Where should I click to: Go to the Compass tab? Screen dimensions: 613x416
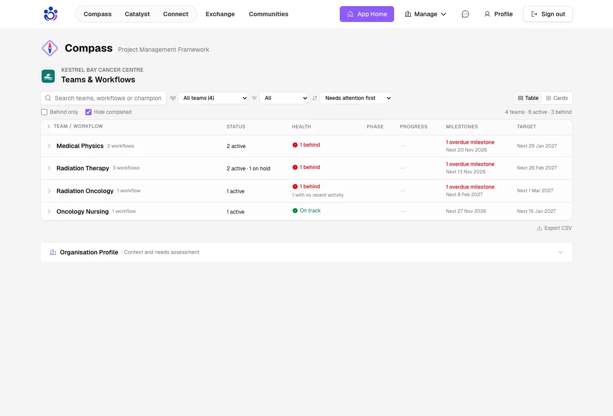98,14
